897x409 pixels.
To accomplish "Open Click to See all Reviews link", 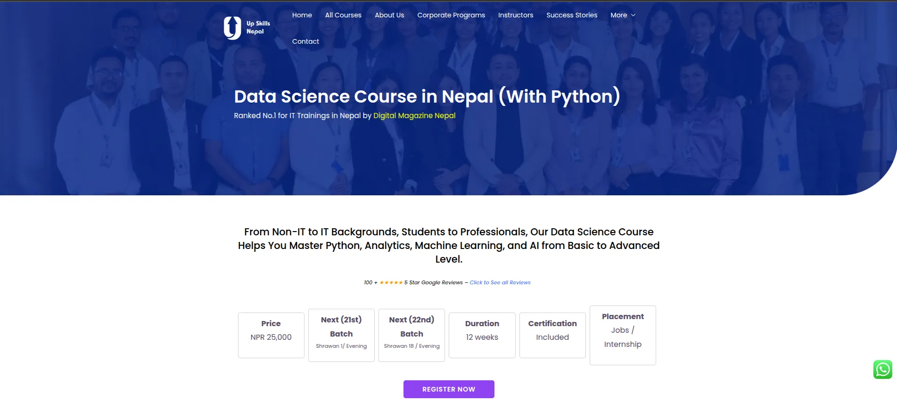I will coord(500,282).
